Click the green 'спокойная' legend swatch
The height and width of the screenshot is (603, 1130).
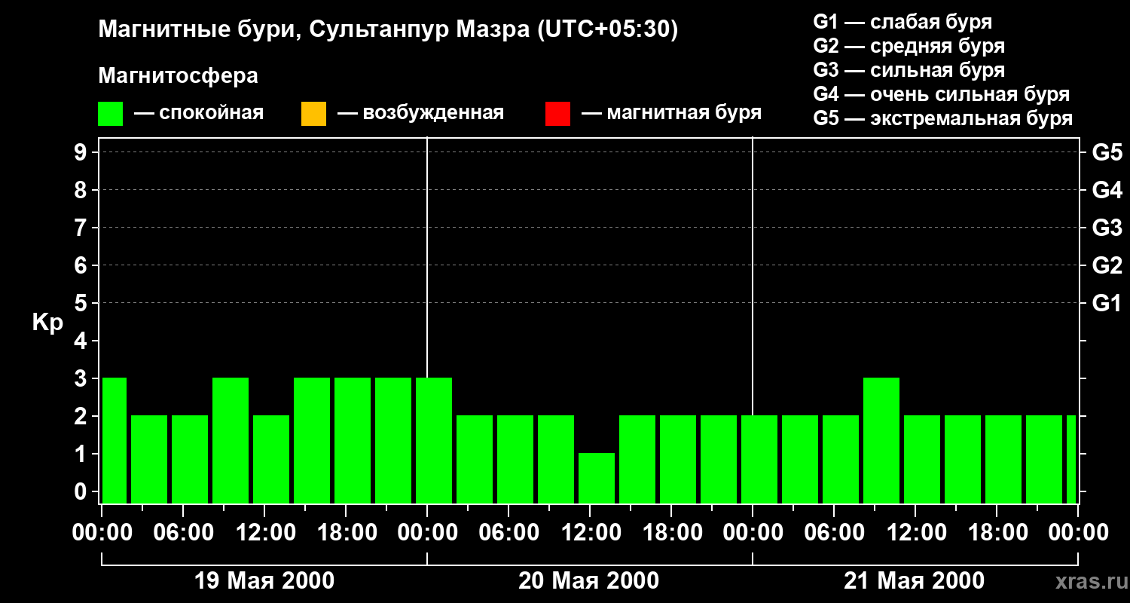click(x=111, y=114)
